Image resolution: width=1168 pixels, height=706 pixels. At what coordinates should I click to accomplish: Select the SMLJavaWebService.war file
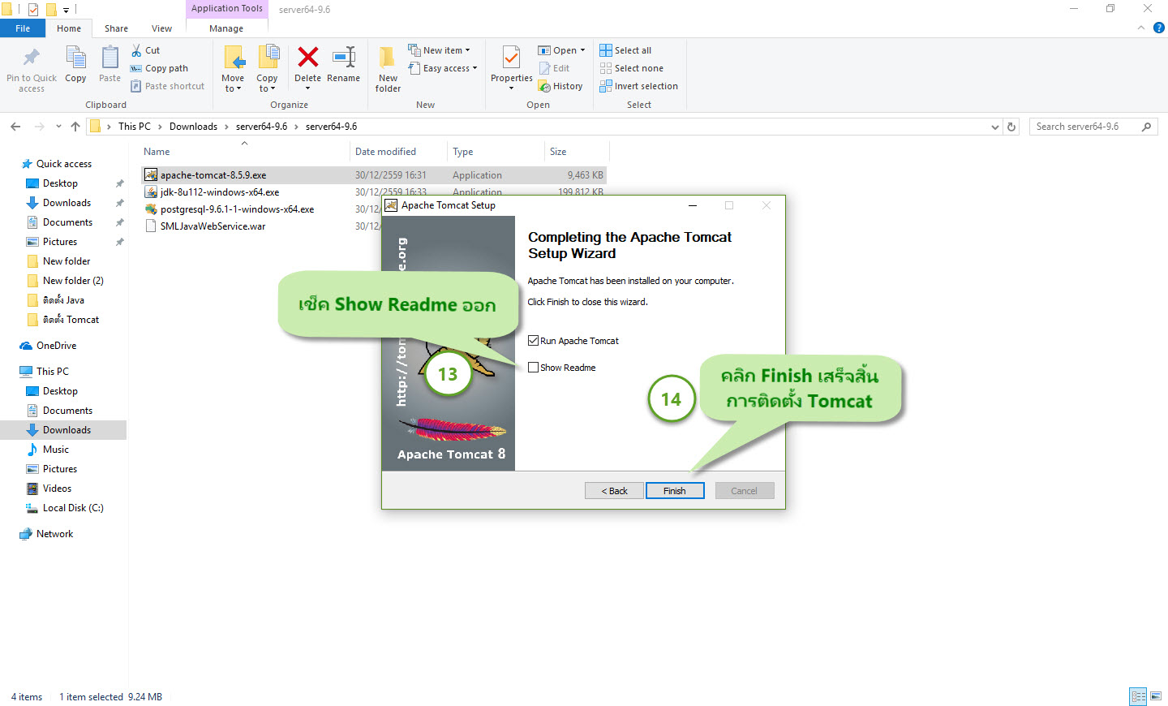coord(213,226)
